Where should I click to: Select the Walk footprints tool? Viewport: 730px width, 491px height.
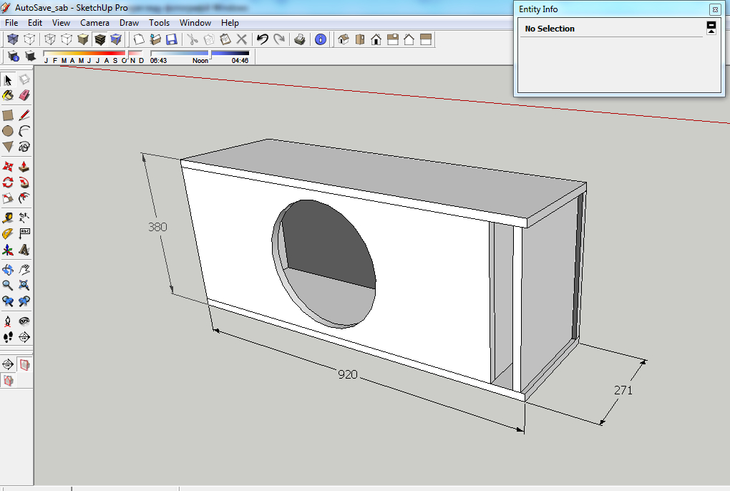8,337
